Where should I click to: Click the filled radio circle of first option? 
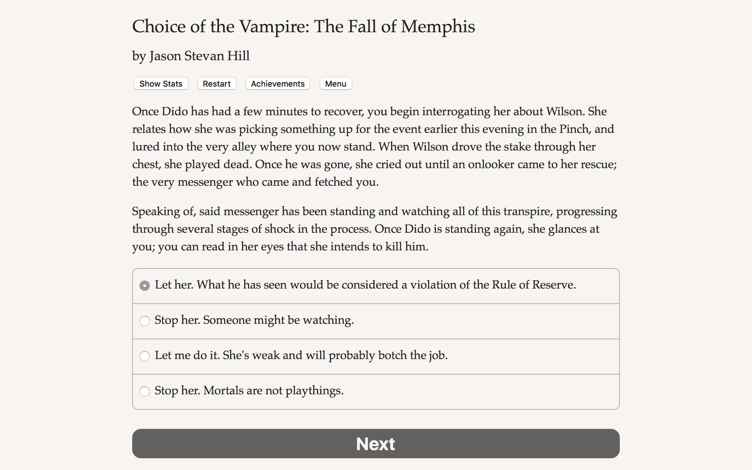[144, 285]
